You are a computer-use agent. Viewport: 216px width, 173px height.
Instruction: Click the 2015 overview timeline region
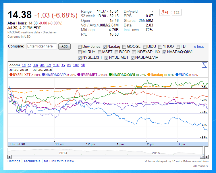tap(156, 153)
